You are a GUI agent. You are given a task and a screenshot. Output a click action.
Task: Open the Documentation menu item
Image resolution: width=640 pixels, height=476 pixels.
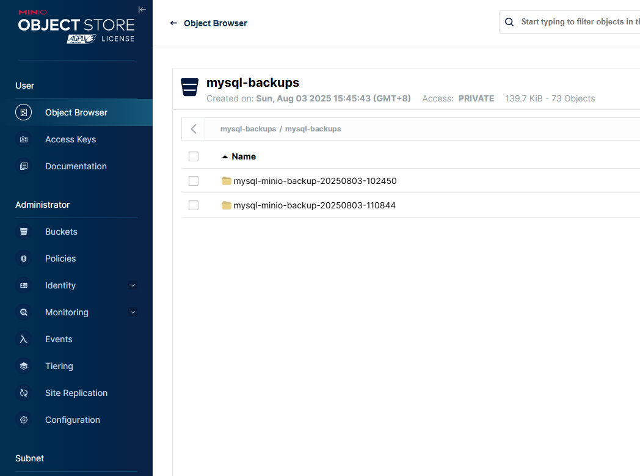pos(76,166)
